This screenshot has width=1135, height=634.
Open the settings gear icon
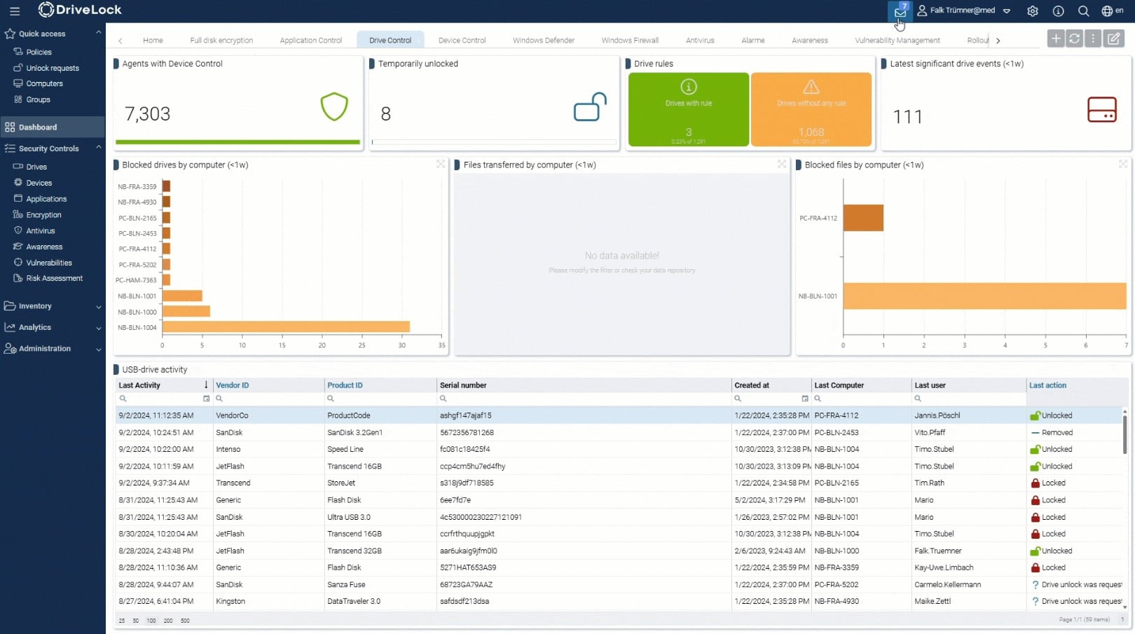coord(1032,11)
